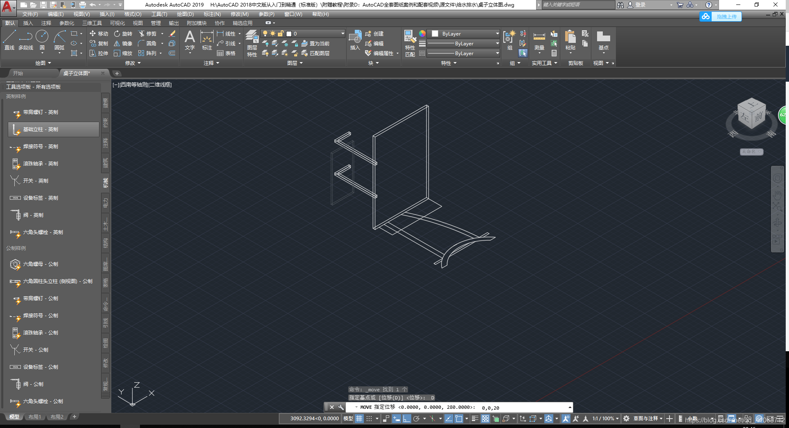
Task: Expand the Layers (图层) panel
Action: pos(295,63)
